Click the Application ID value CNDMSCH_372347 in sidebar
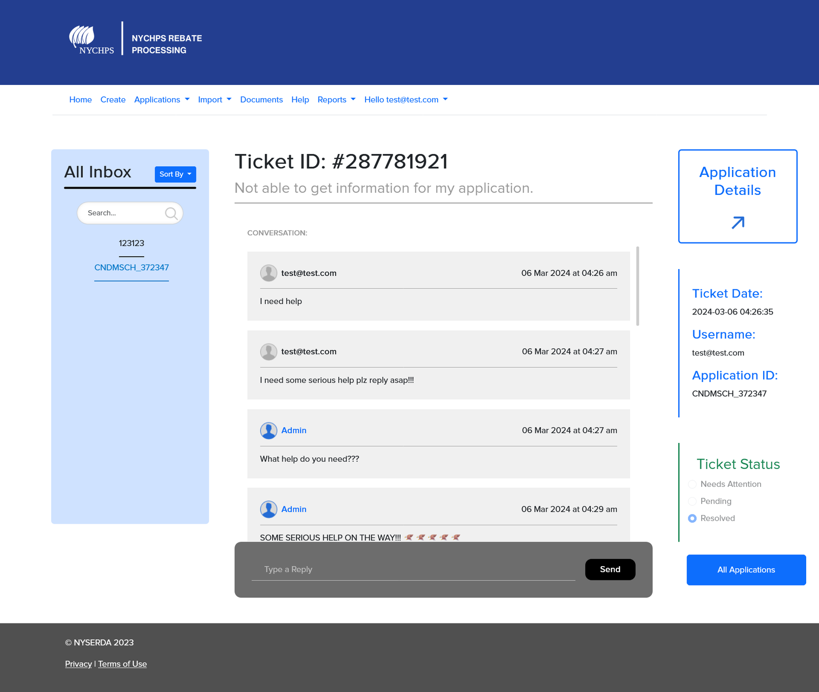Screen dimensions: 819x692 tap(729, 394)
